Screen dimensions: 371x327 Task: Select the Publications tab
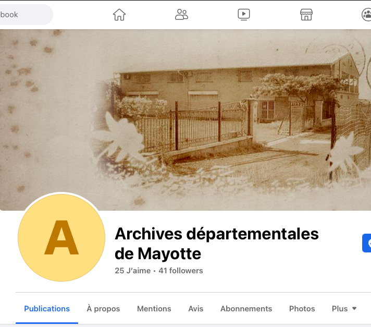point(47,309)
